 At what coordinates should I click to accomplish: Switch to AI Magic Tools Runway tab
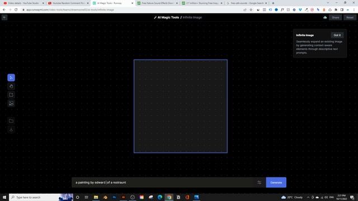(112, 3)
